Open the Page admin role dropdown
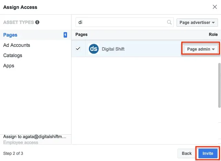 point(201,49)
